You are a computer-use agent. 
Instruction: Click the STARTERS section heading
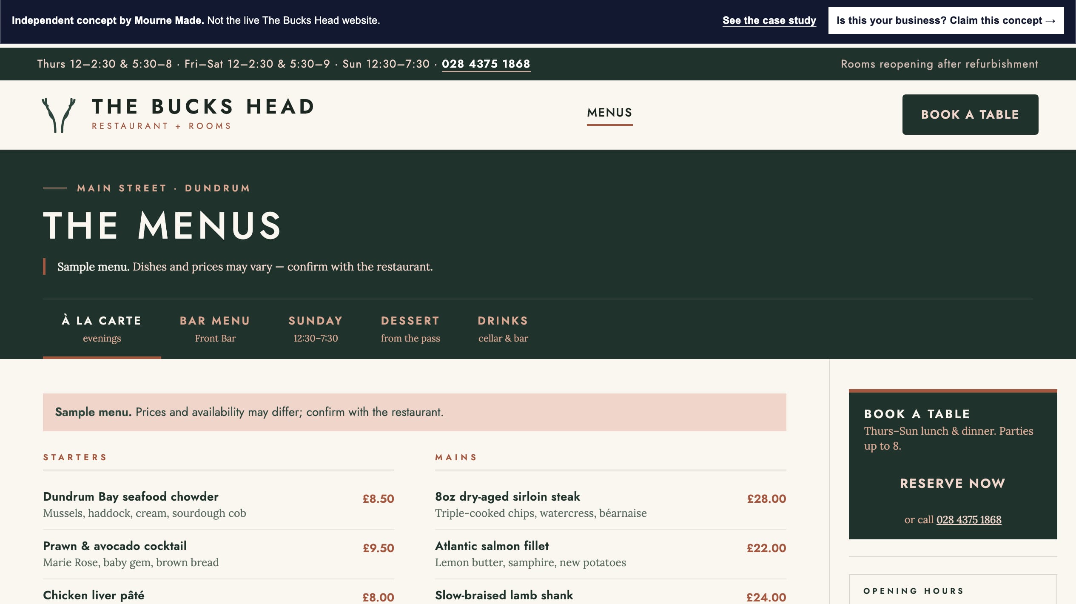(75, 457)
